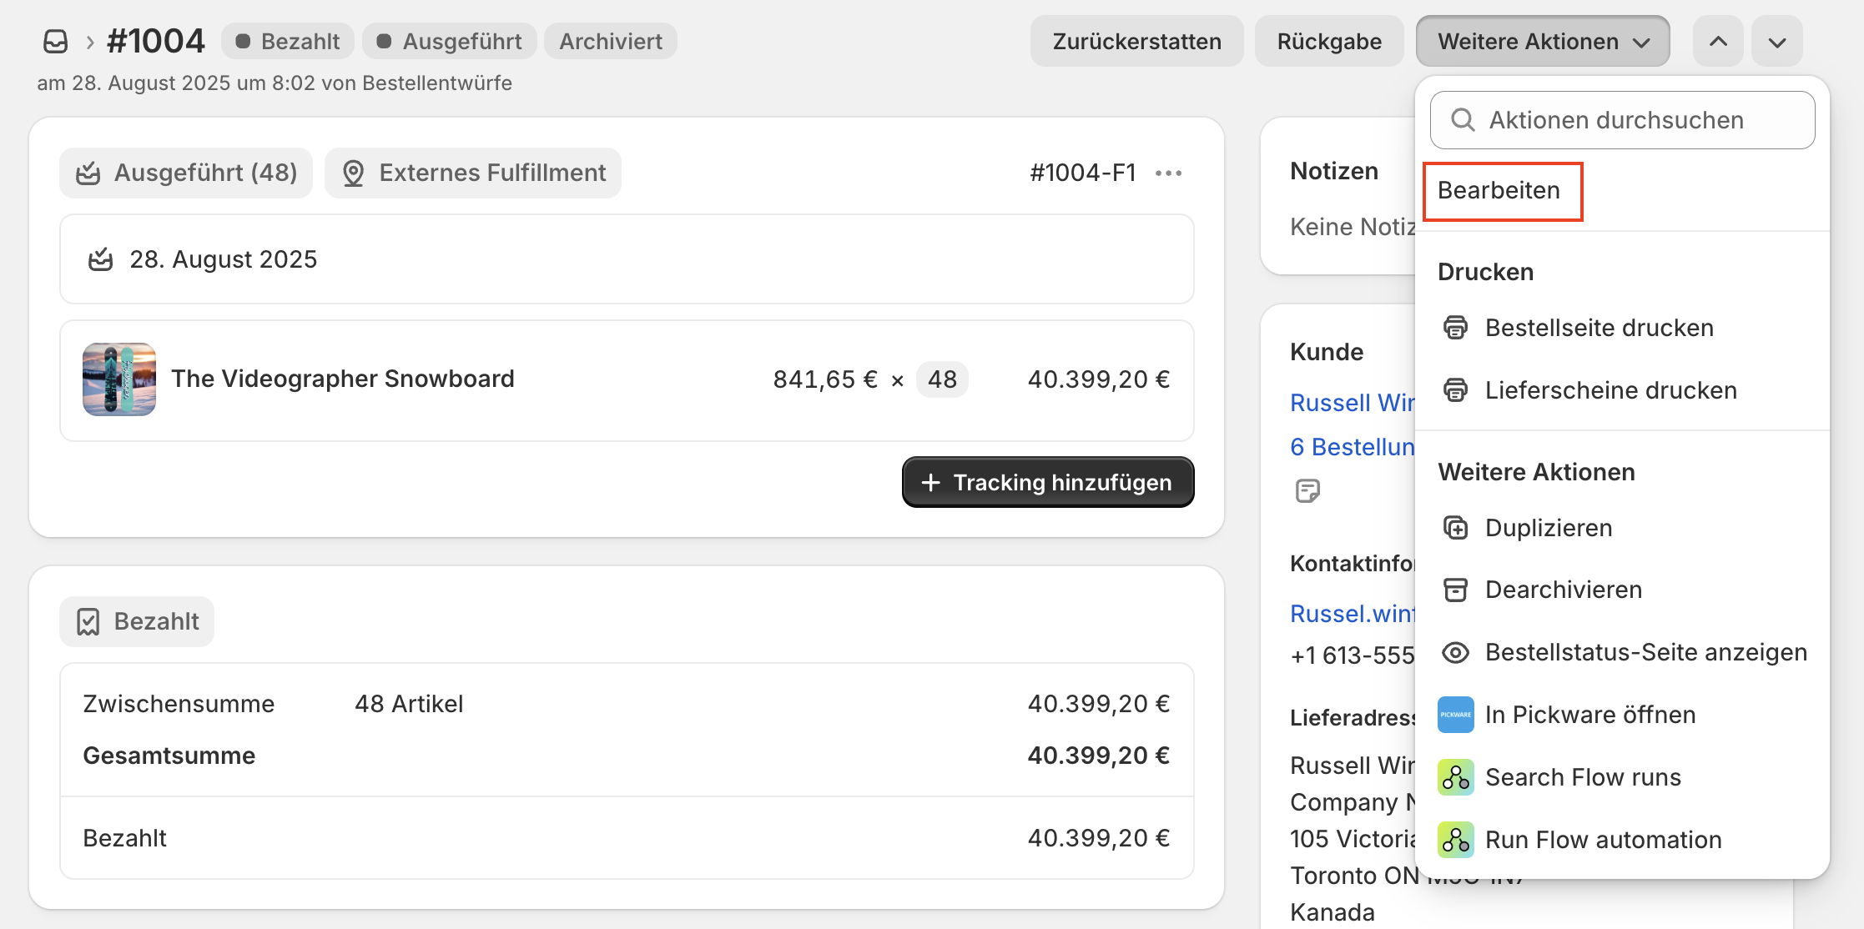Click the Rückgabe button

[1329, 42]
